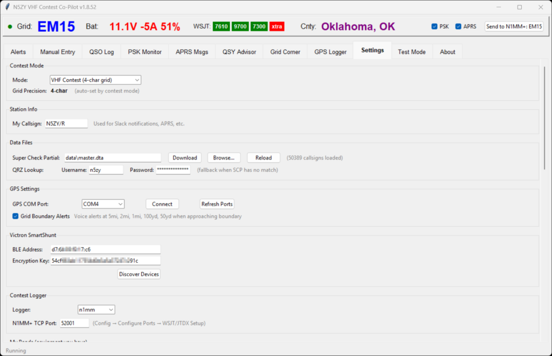Open the contest Mode dropdown
Image resolution: width=552 pixels, height=356 pixels.
coord(95,80)
